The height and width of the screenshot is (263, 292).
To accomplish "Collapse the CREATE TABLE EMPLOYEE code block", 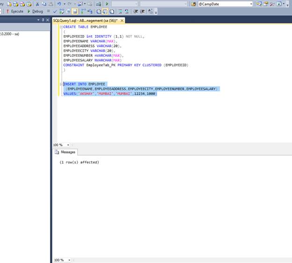I will [60, 27].
